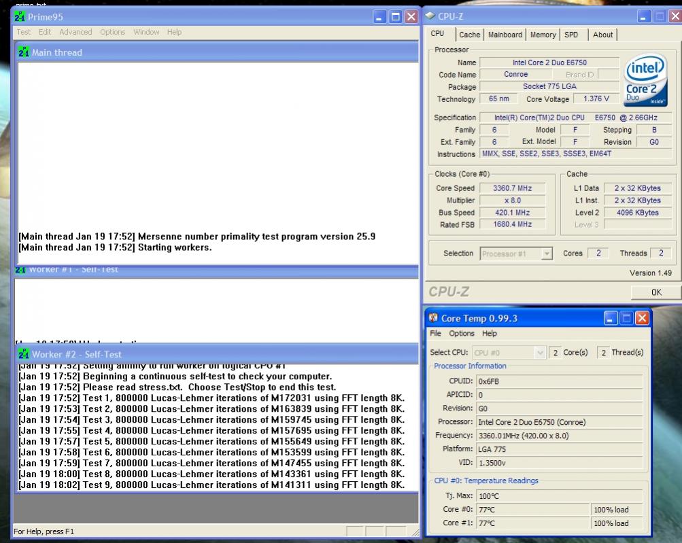Click the Level 2 cache value 4096 KBytes
This screenshot has height=543, width=682.
coord(638,212)
